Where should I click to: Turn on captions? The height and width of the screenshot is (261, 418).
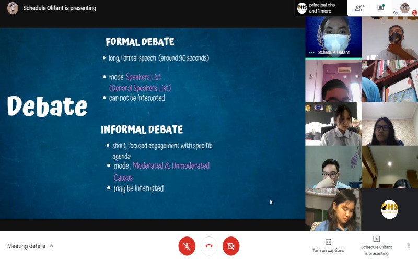click(328, 246)
